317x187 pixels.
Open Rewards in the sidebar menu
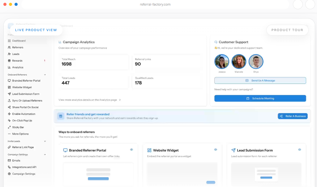point(17,61)
